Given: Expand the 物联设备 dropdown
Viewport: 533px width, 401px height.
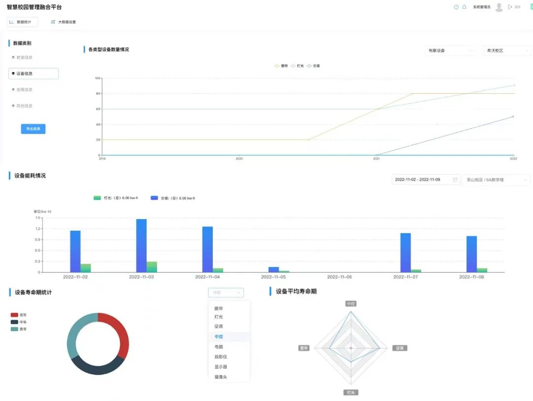Looking at the screenshot, I should pyautogui.click(x=450, y=51).
